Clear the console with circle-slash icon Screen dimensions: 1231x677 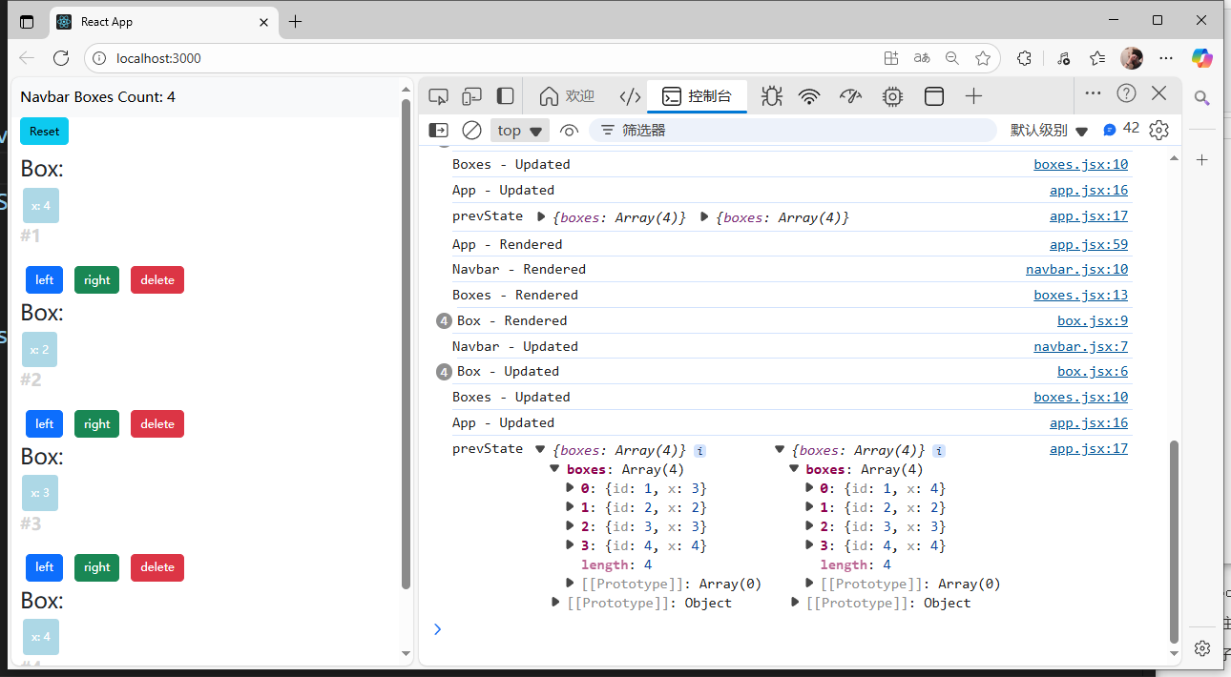tap(471, 131)
